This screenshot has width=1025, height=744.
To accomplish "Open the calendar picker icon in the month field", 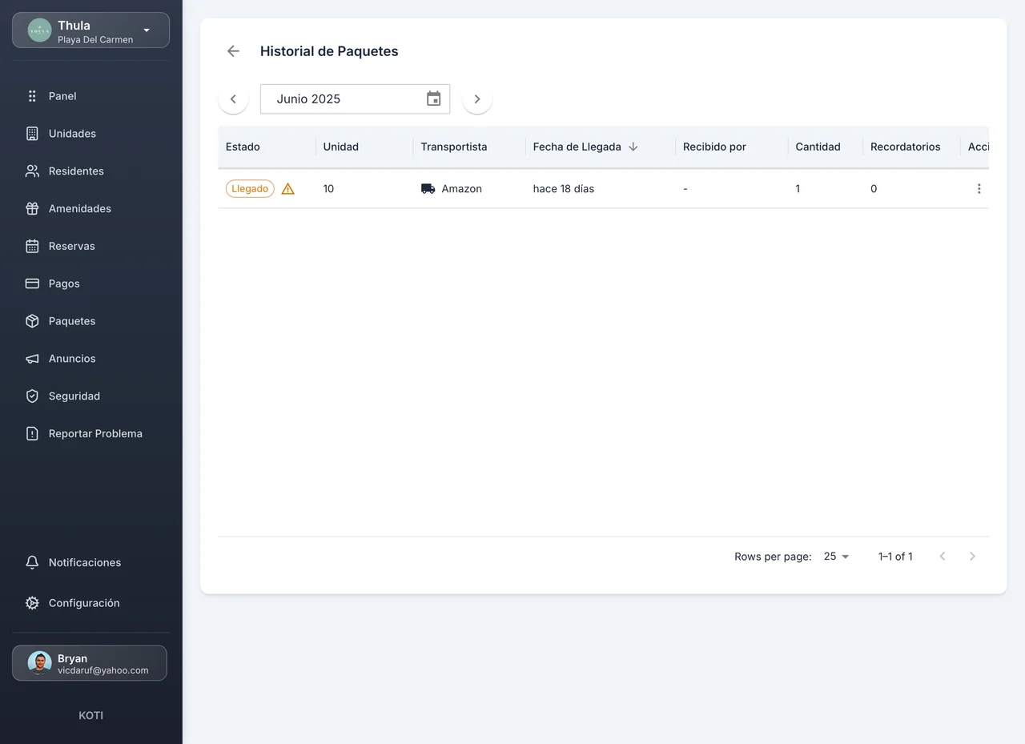I will tap(433, 99).
